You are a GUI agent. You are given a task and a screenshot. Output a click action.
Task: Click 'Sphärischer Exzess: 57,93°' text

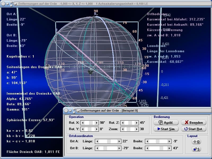pos(30,120)
